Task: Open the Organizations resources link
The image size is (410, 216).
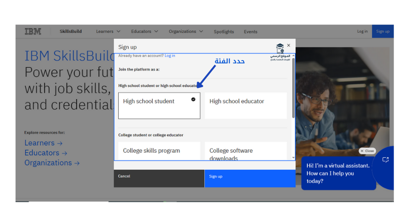Action: coord(52,162)
